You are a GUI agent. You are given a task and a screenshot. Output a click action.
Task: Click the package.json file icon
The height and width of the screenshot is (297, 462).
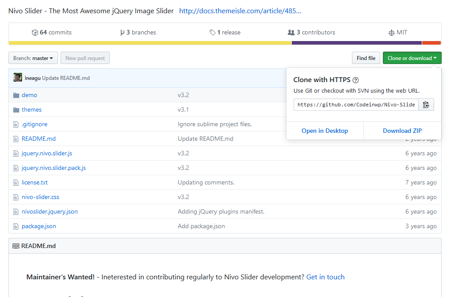click(x=16, y=226)
